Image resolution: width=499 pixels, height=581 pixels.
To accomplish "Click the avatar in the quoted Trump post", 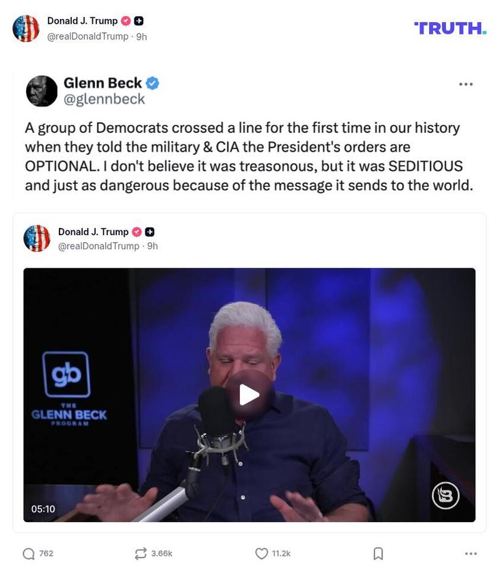I will [37, 238].
